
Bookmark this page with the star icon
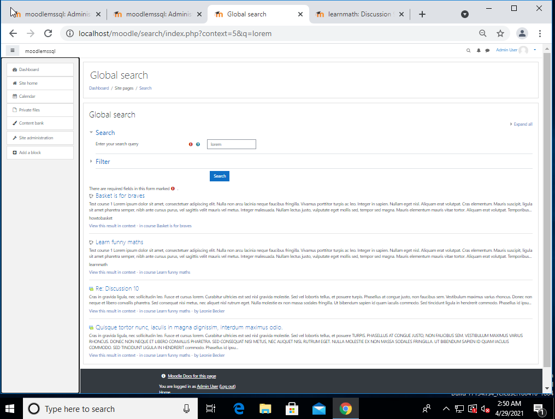click(500, 33)
